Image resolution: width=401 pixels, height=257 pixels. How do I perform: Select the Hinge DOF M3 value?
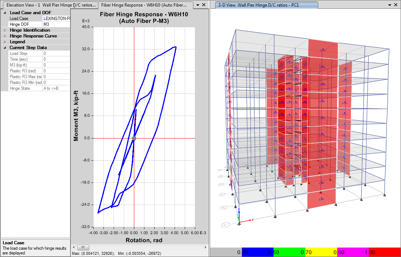click(56, 24)
